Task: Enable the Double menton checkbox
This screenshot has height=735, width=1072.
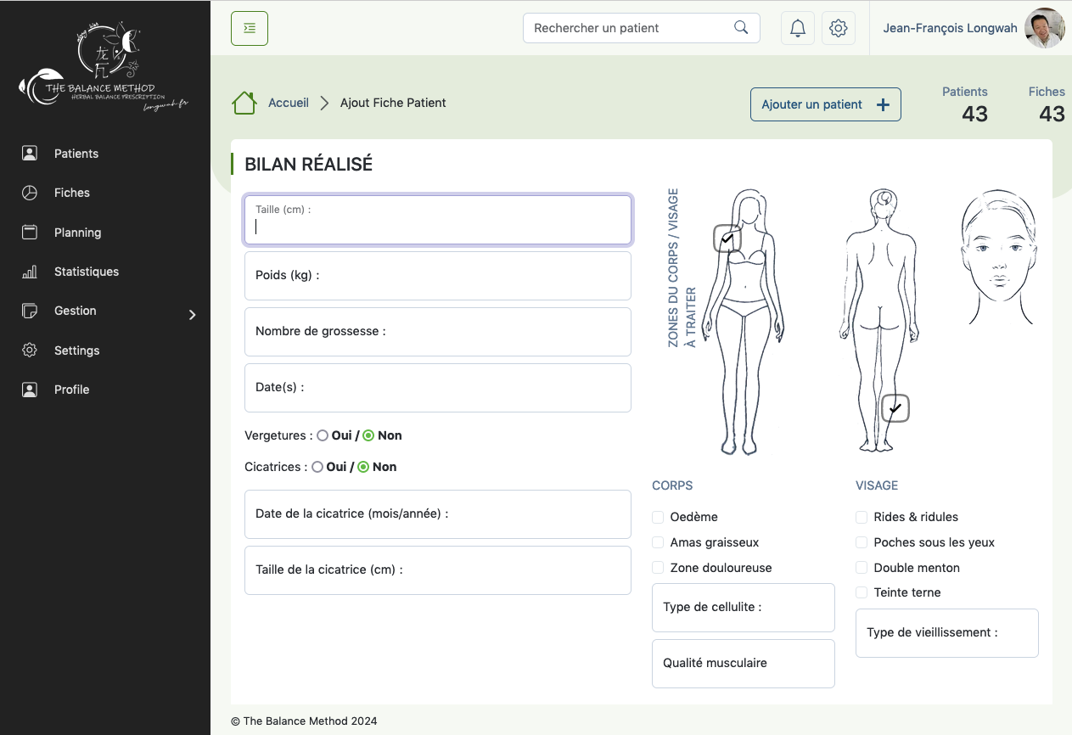Action: pyautogui.click(x=862, y=568)
